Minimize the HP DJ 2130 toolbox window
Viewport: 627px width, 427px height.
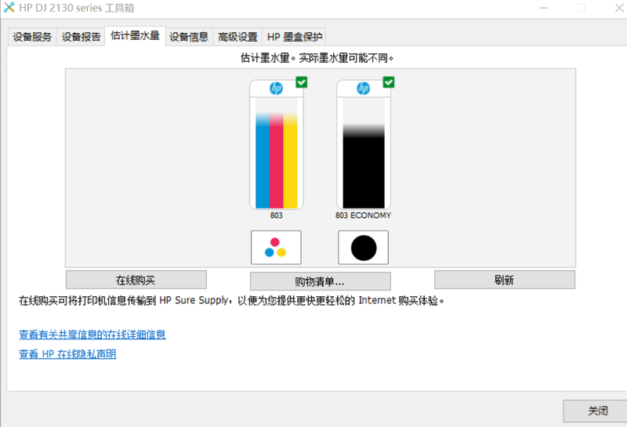(543, 8)
